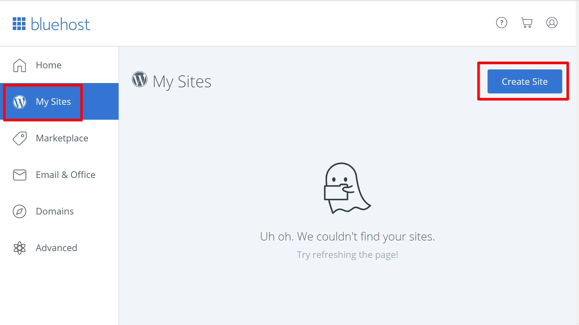Click the Home navigation icon
Viewport: 579px width, 325px height.
(19, 65)
